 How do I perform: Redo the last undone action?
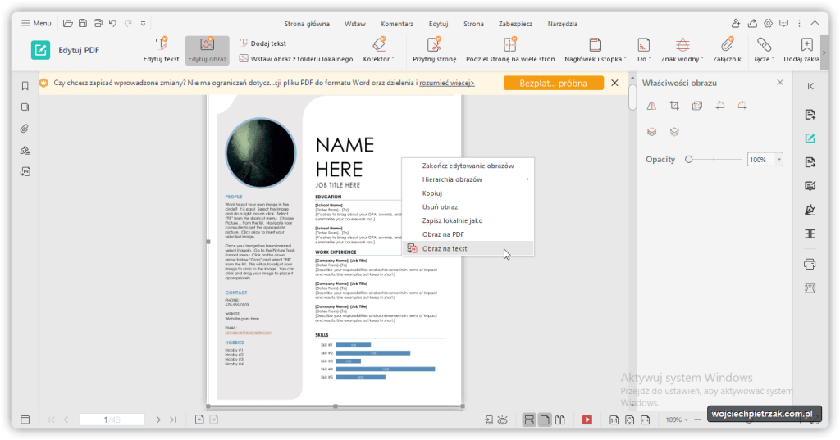(128, 23)
